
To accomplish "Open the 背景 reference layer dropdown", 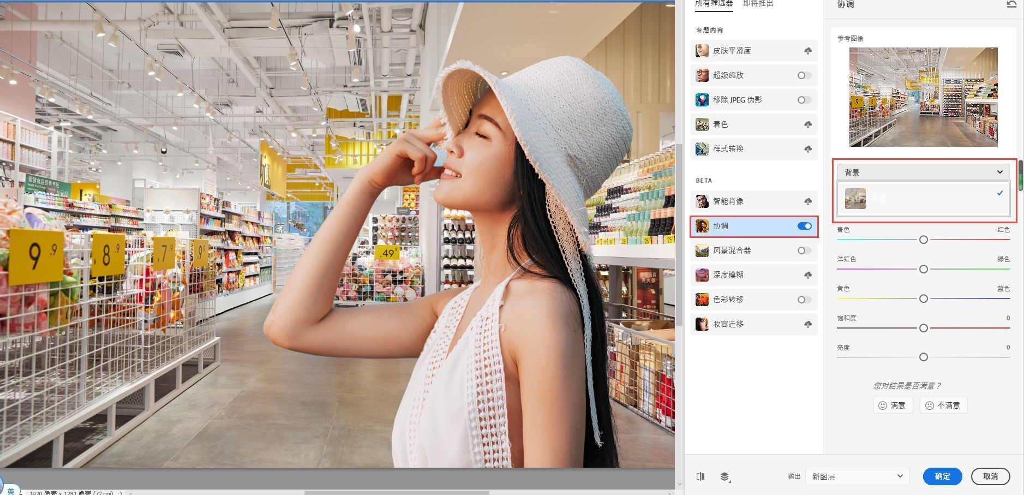I will coord(923,171).
